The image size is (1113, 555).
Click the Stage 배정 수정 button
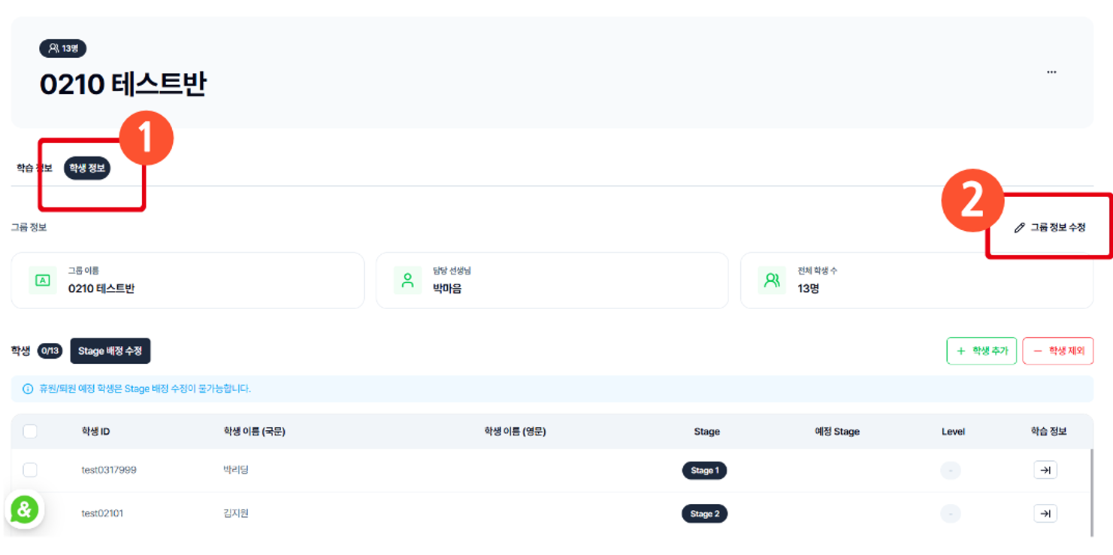(110, 351)
